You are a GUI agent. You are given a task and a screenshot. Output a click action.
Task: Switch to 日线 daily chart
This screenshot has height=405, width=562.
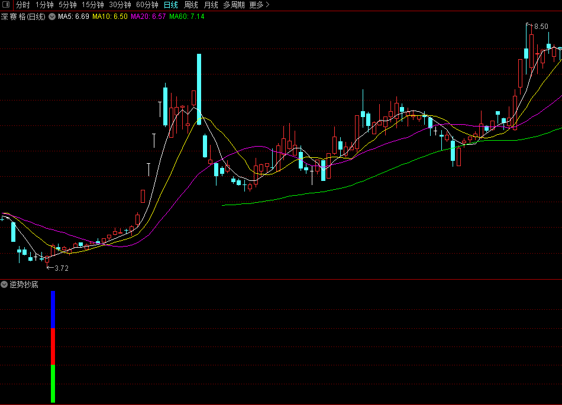(x=170, y=5)
